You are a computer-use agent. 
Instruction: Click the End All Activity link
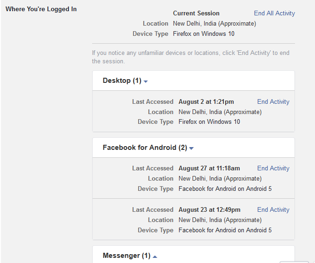pyautogui.click(x=274, y=13)
